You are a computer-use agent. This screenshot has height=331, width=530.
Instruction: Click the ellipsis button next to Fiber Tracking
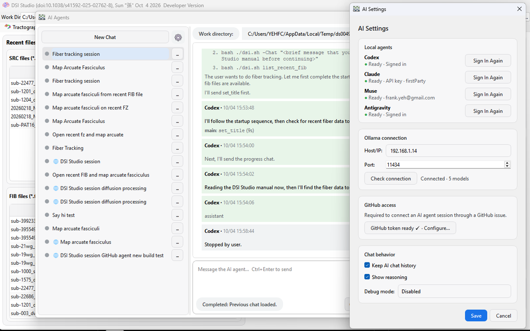(x=177, y=148)
